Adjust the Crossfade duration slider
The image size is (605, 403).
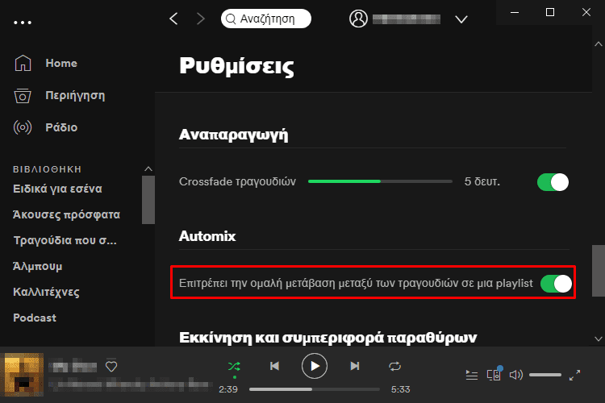(380, 181)
